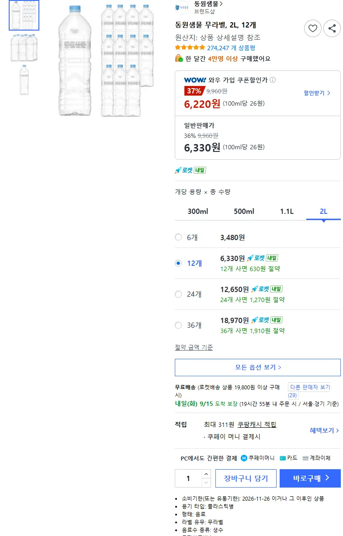Open 할인받기 coupon link
343x536 pixels.
(317, 93)
